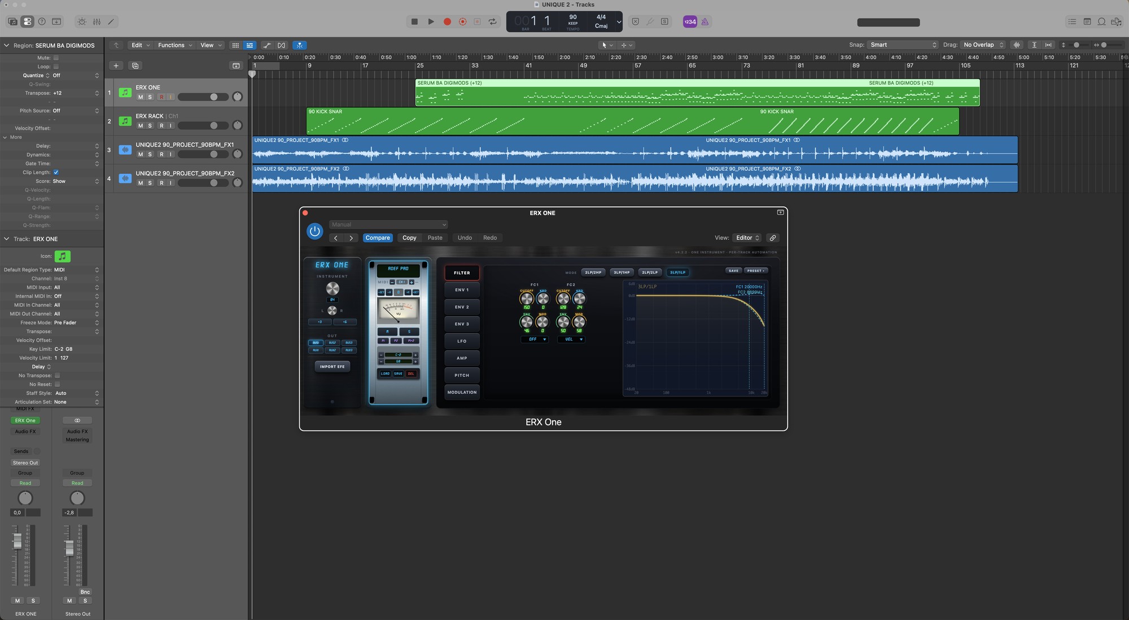Click the IMPORT EFE button

click(332, 367)
